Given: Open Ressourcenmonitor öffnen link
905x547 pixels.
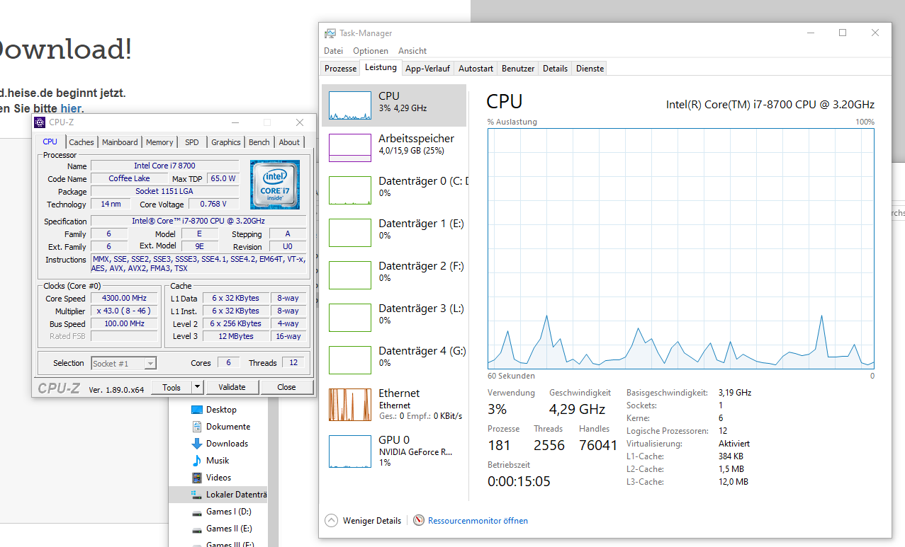Looking at the screenshot, I should coord(478,521).
